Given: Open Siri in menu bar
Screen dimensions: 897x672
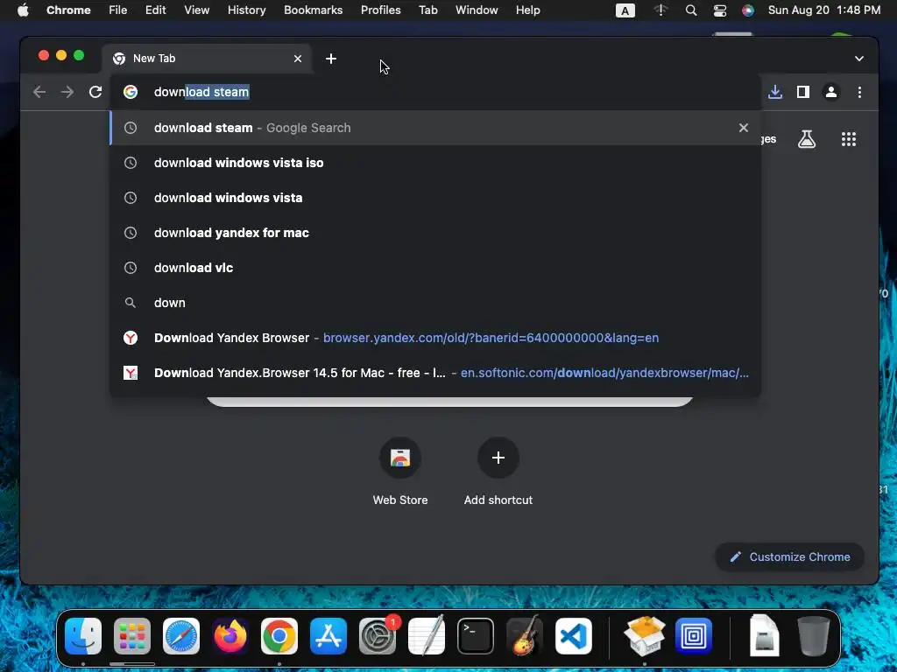Looking at the screenshot, I should [x=748, y=10].
